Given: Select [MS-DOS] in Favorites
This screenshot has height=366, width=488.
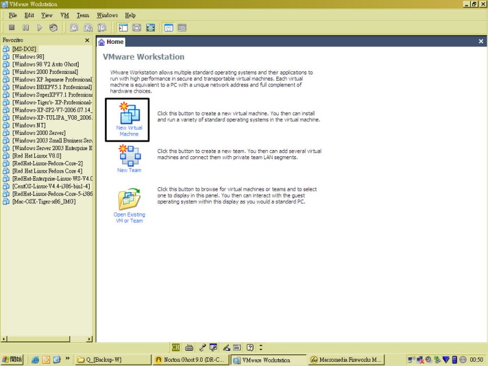Looking at the screenshot, I should click(24, 49).
